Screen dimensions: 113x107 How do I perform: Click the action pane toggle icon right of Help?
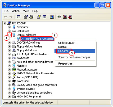coord(44,17)
